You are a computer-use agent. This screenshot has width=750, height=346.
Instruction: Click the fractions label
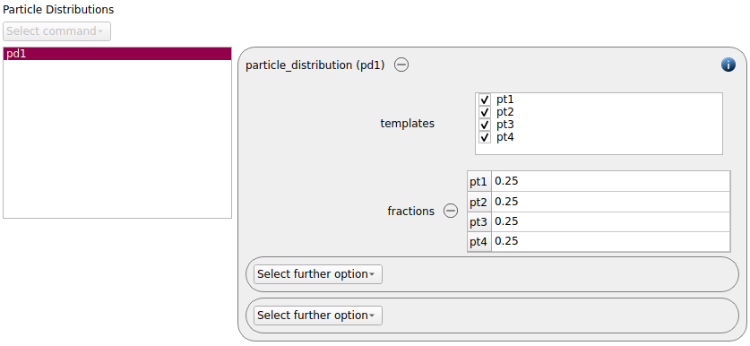pyautogui.click(x=411, y=211)
